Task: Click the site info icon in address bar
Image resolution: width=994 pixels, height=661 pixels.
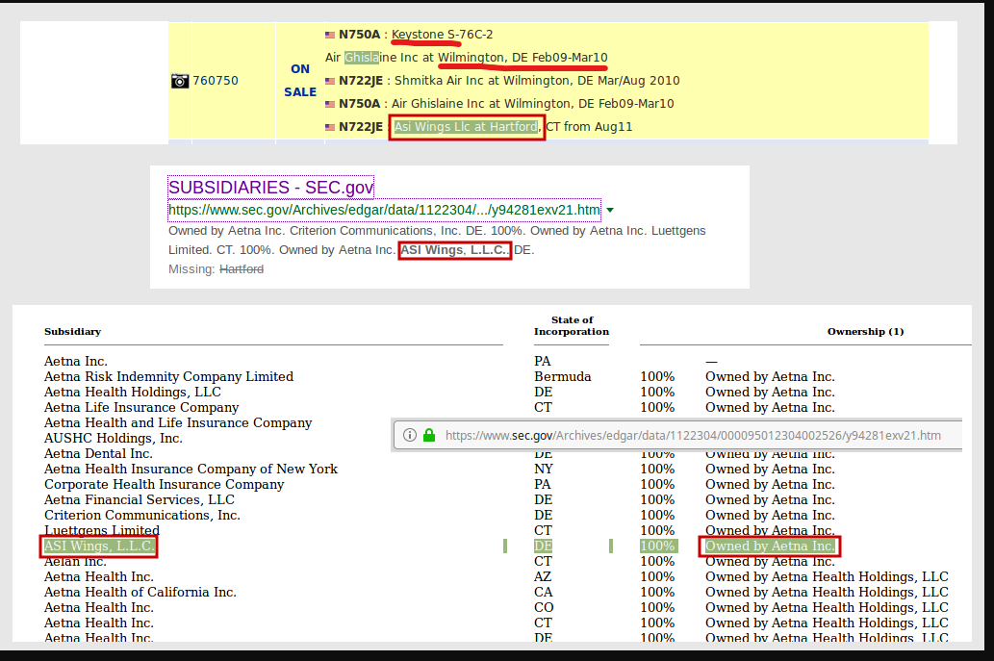Action: tap(409, 435)
